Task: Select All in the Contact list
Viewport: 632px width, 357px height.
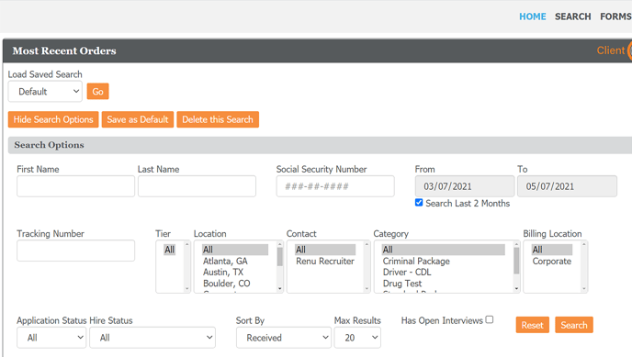Action: point(325,250)
